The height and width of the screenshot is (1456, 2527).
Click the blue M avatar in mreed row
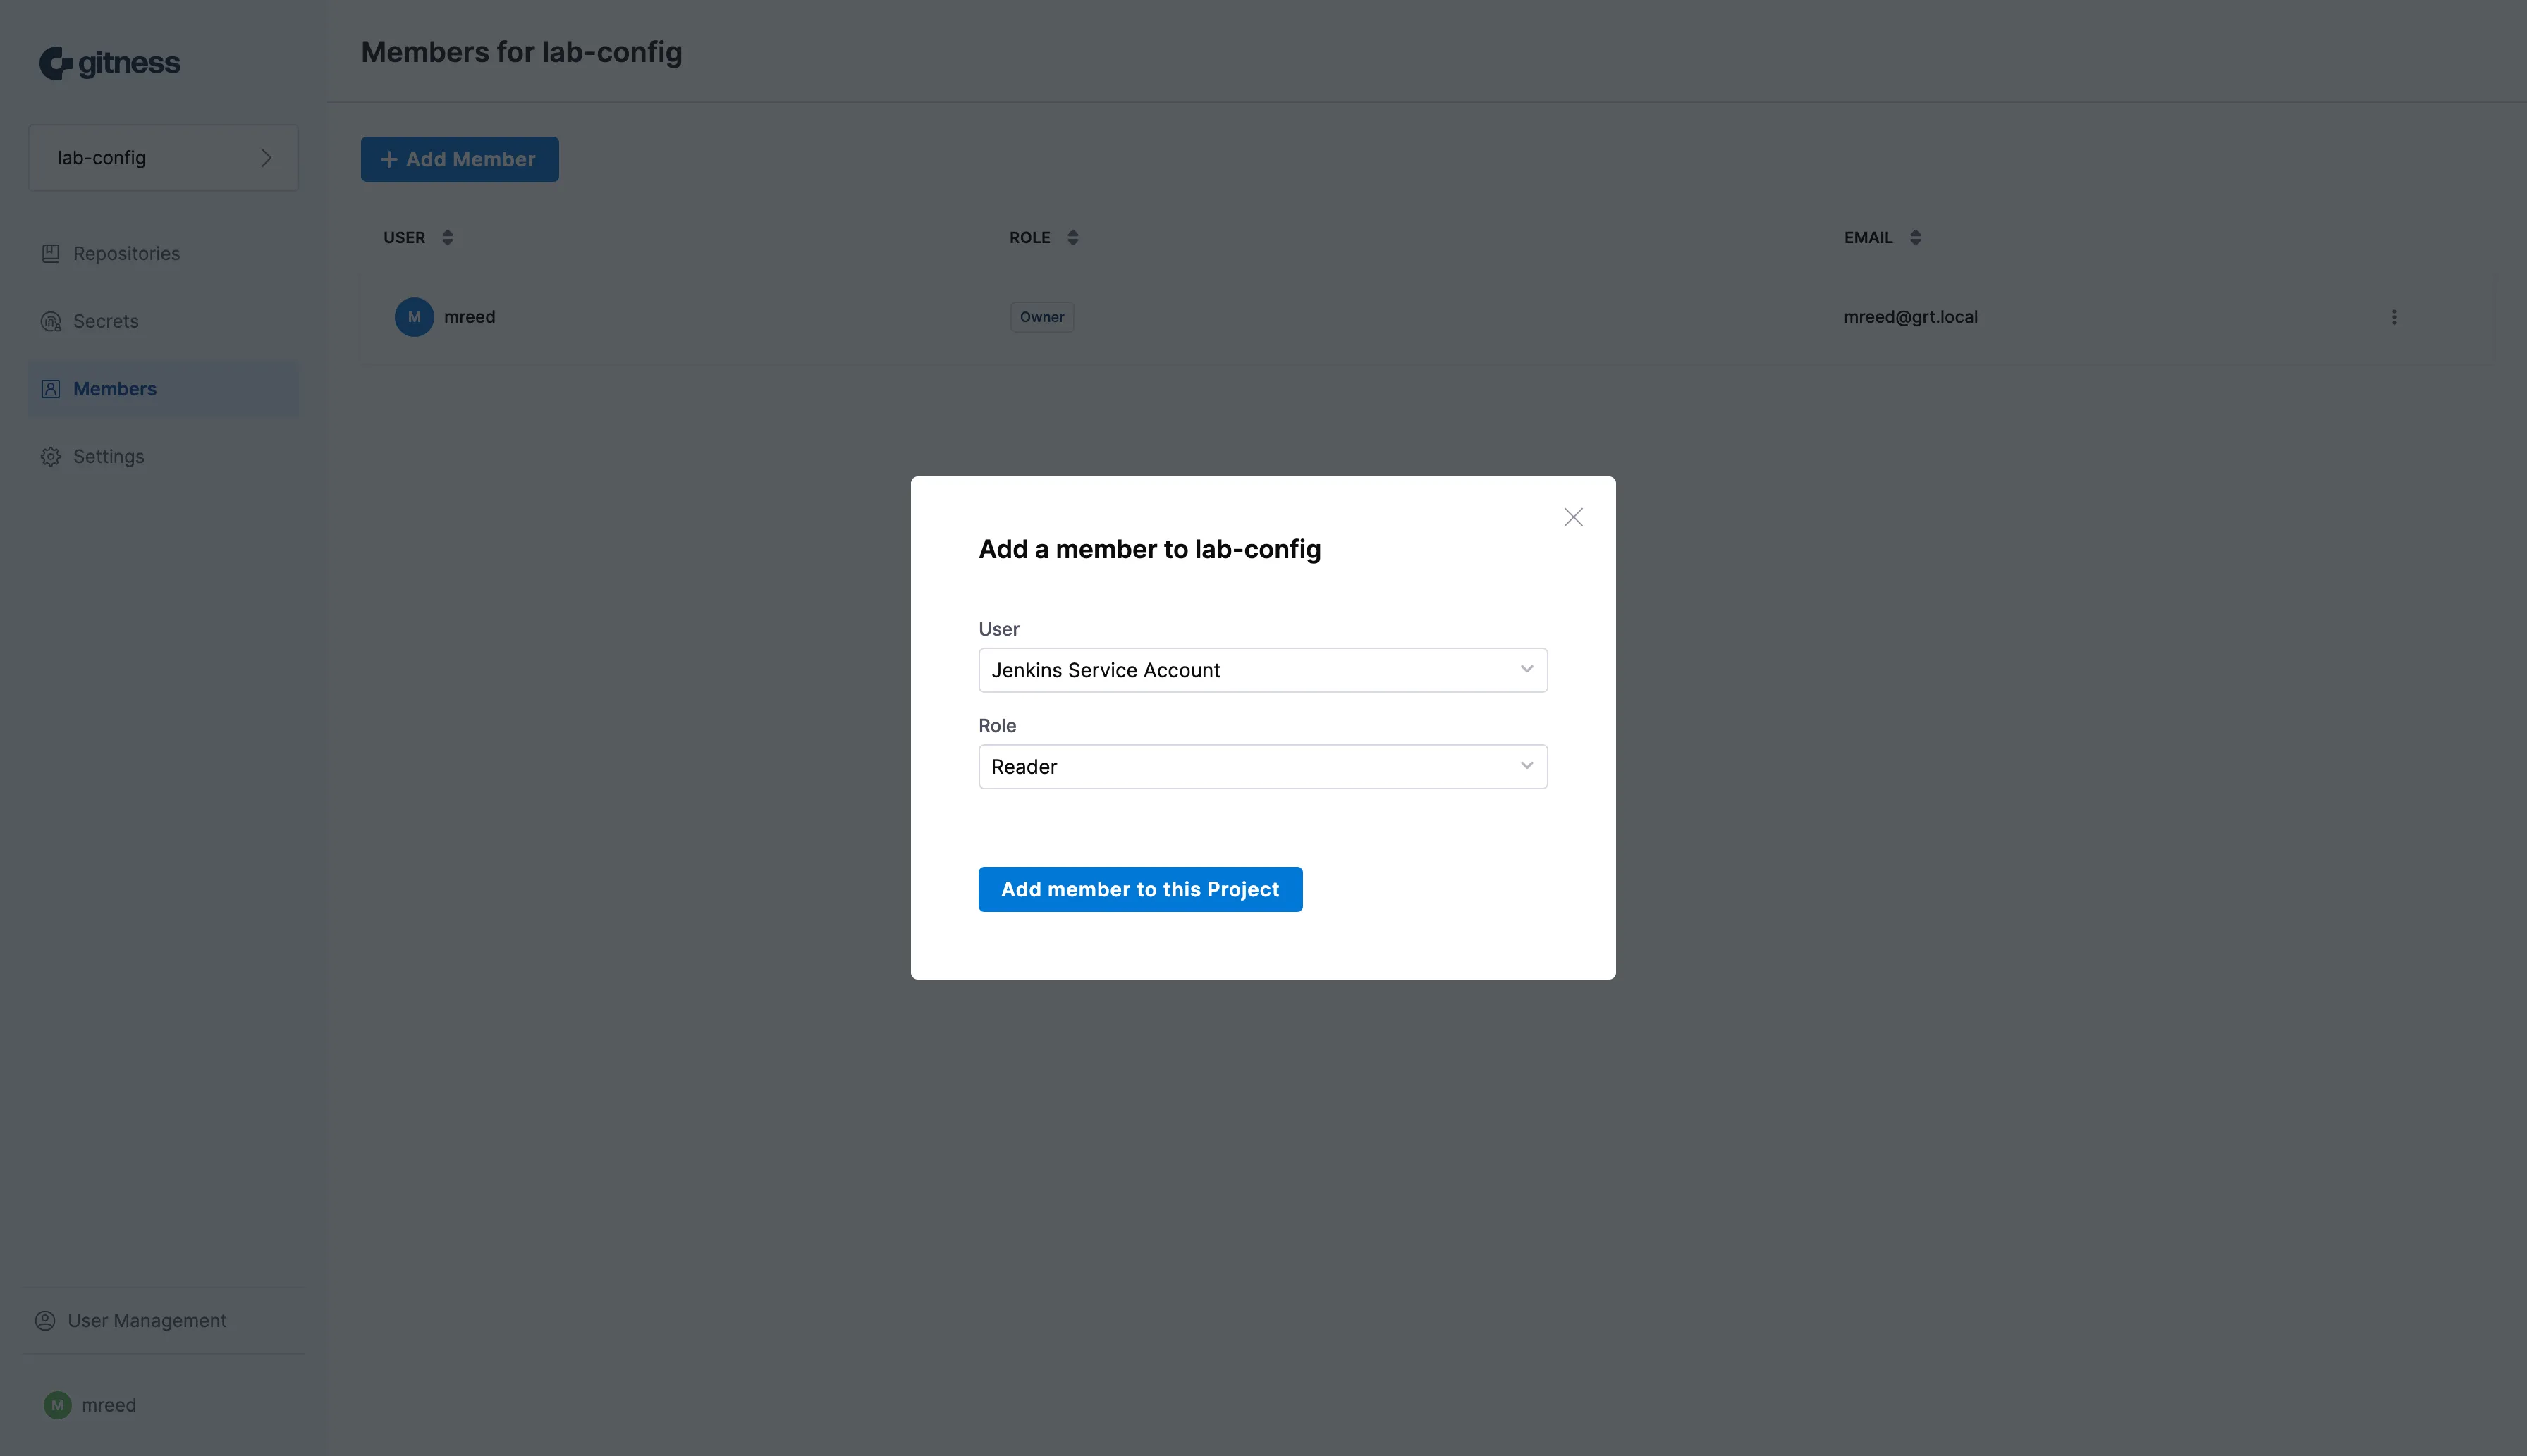414,317
